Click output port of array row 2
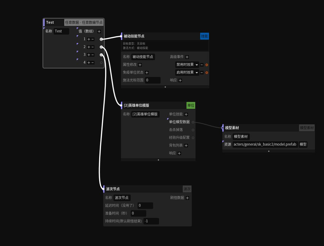The width and height of the screenshot is (324, 246). tap(101, 47)
